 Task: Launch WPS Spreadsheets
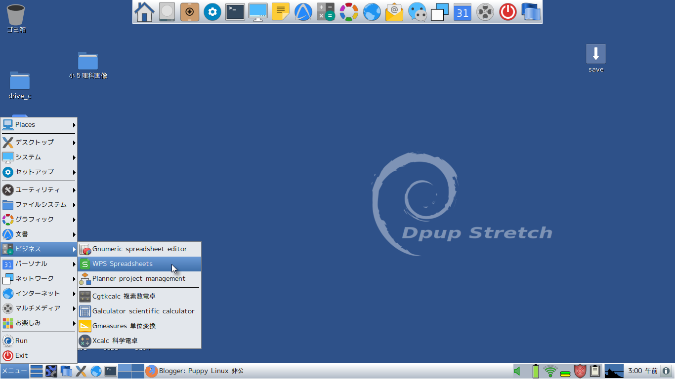(139, 264)
